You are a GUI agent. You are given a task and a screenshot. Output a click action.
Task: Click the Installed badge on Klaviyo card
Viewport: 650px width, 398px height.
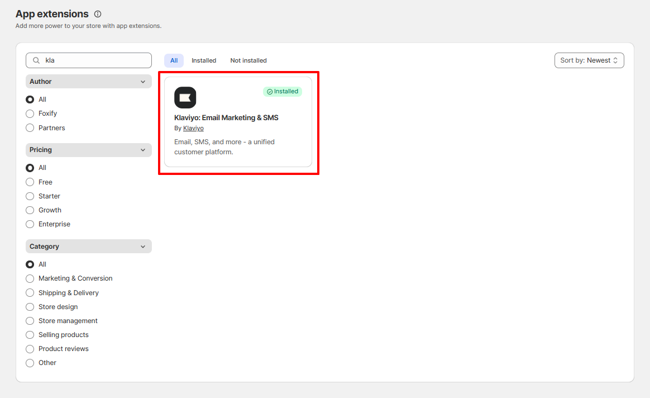tap(283, 92)
